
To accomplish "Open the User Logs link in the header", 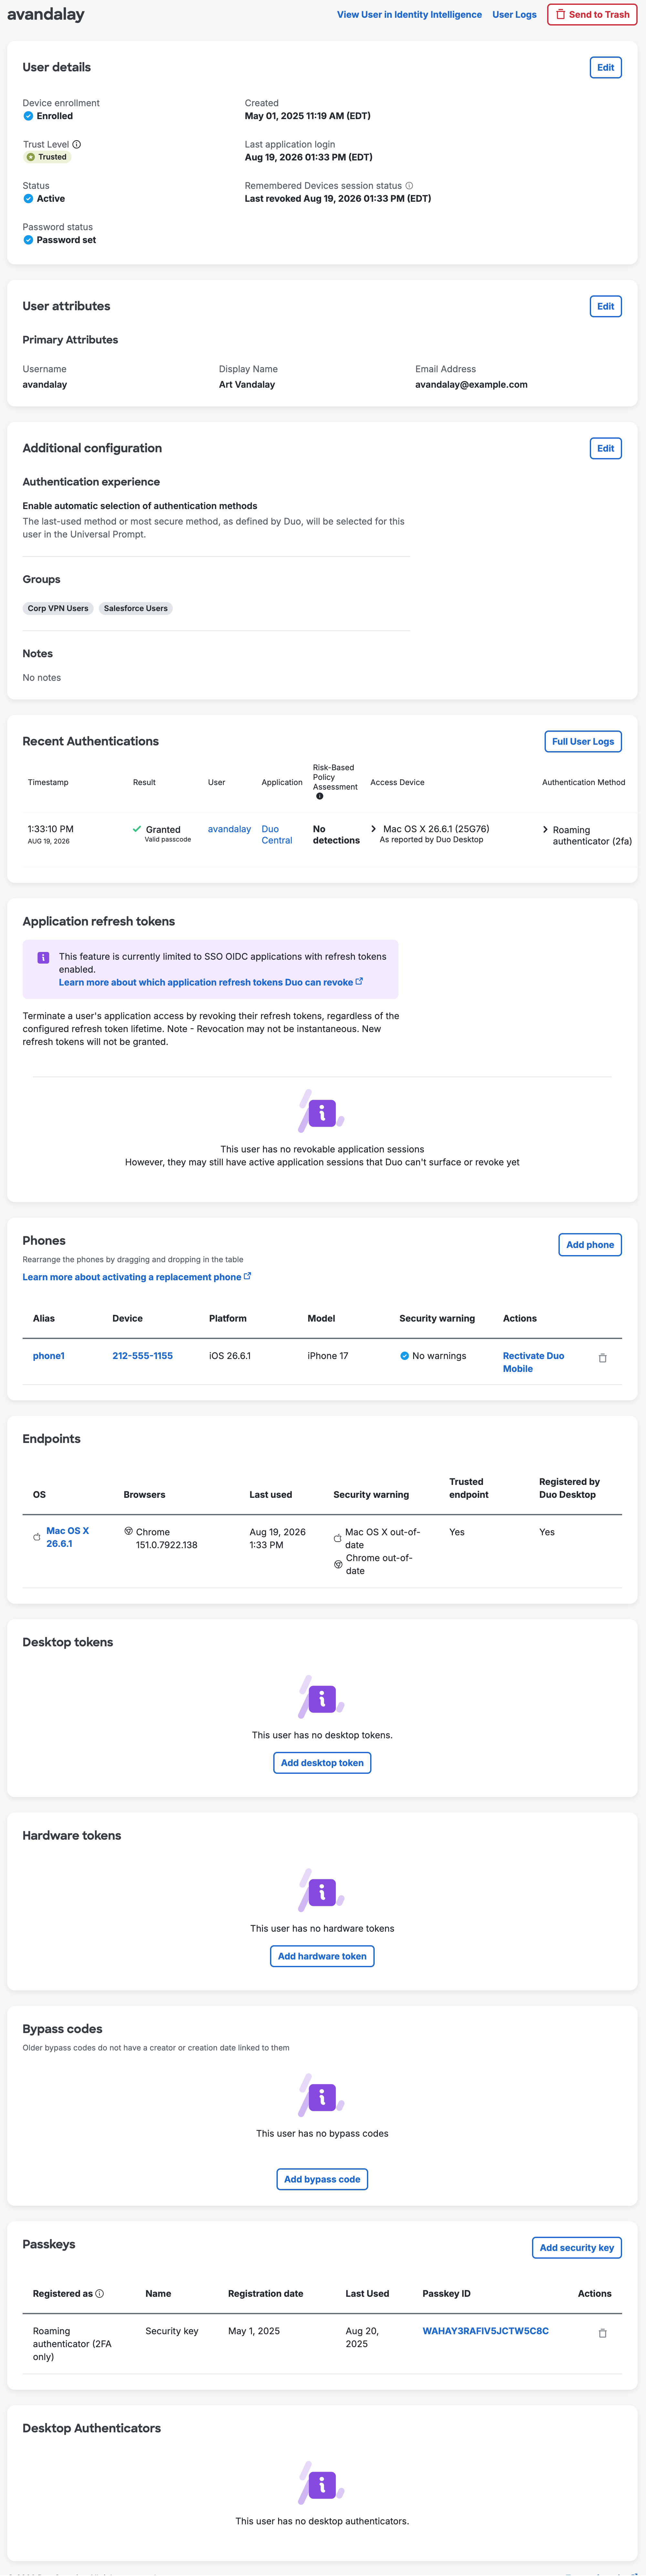I will pos(514,15).
